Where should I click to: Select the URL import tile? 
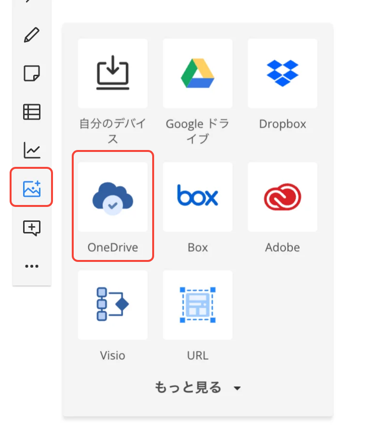[x=197, y=305]
